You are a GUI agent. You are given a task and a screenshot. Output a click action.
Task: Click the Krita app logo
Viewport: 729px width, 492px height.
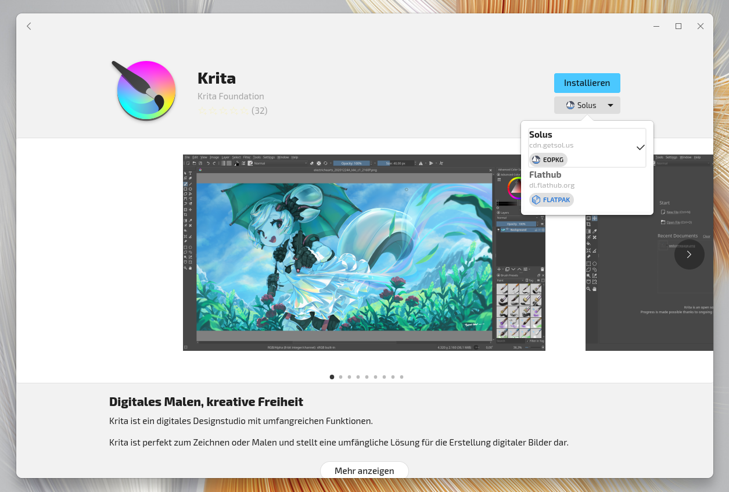[x=145, y=90]
